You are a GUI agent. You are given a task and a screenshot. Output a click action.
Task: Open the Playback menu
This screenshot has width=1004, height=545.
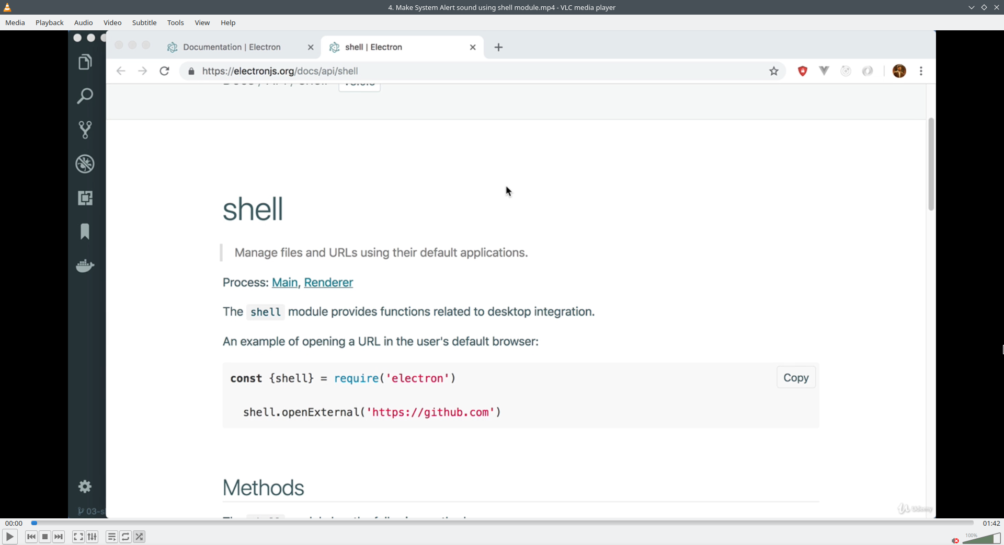(50, 22)
